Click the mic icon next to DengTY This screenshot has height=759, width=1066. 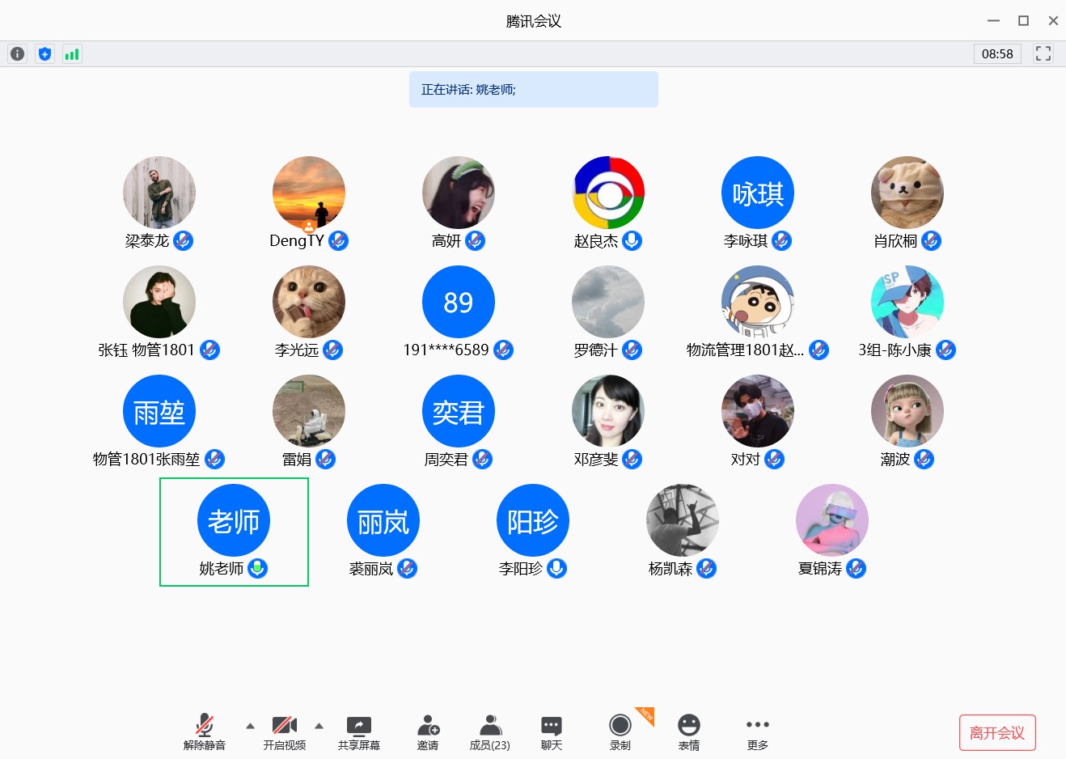[x=339, y=240]
